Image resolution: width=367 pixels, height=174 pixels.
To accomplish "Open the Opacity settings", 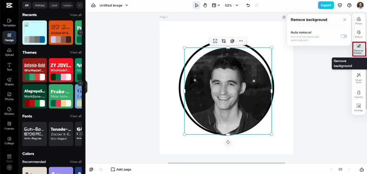I will click(x=358, y=93).
